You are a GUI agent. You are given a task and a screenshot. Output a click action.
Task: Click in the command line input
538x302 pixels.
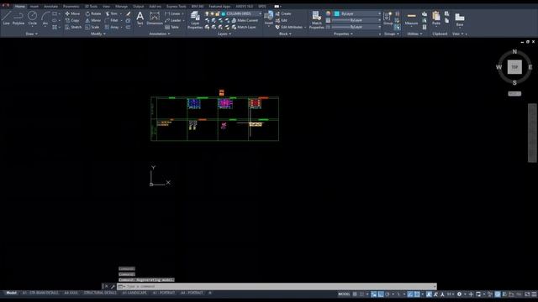(277, 286)
